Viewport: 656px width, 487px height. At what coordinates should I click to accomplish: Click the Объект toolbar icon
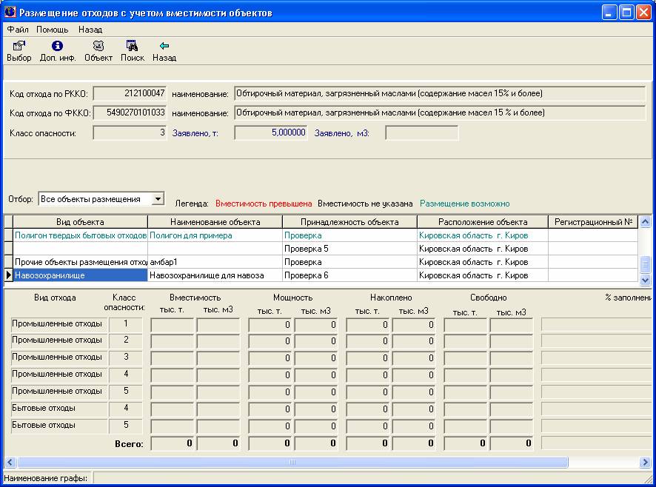98,46
